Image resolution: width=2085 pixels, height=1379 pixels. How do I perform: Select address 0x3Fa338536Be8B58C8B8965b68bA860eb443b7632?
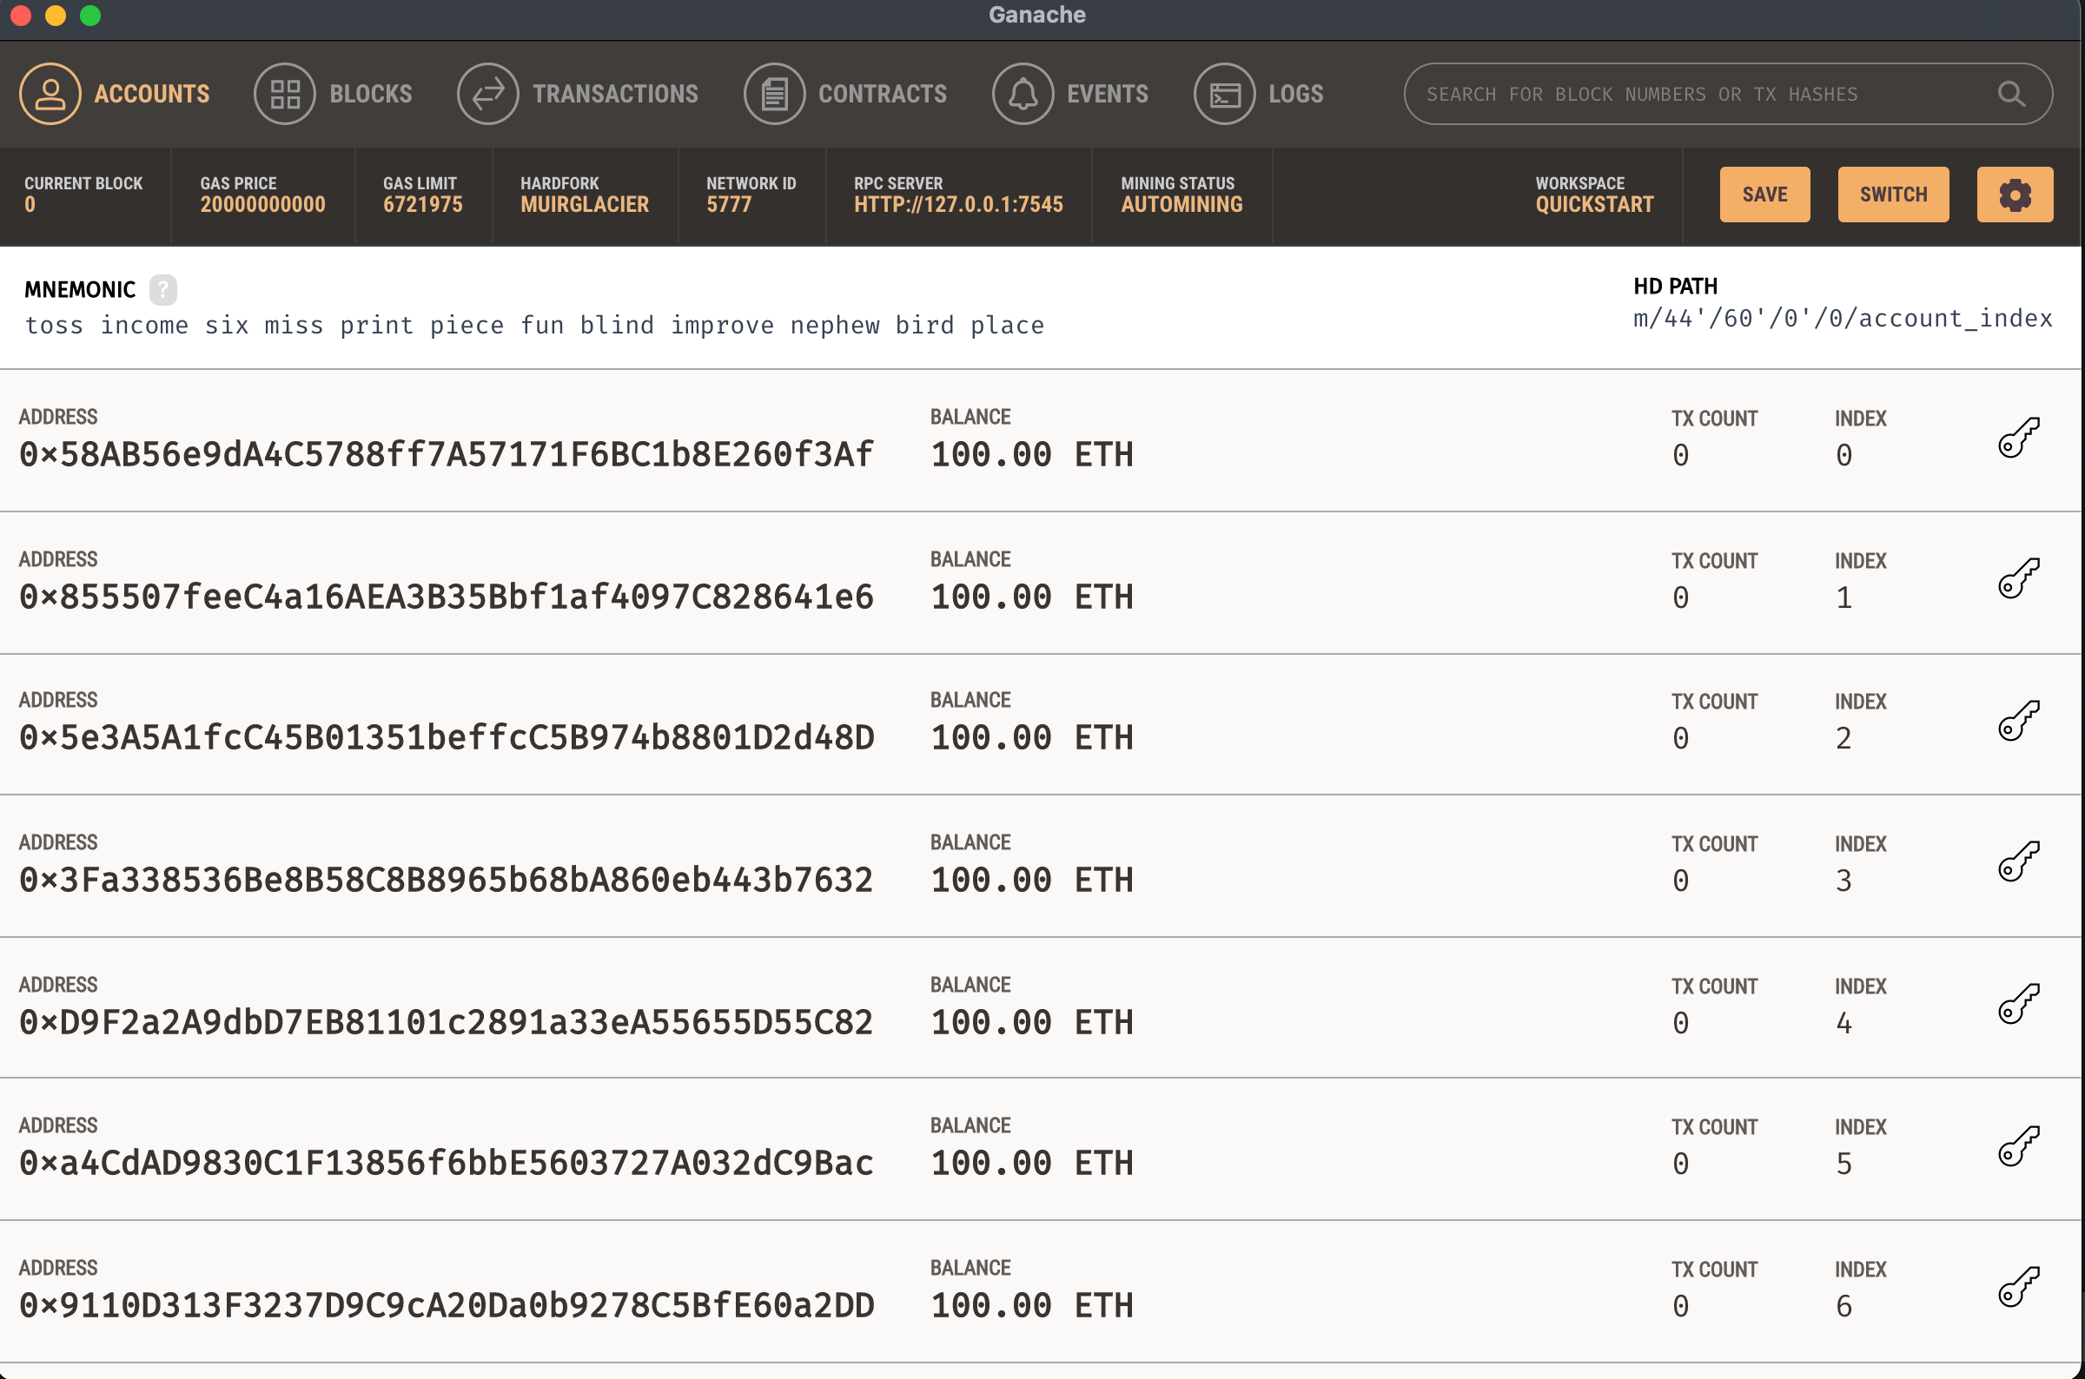[447, 881]
